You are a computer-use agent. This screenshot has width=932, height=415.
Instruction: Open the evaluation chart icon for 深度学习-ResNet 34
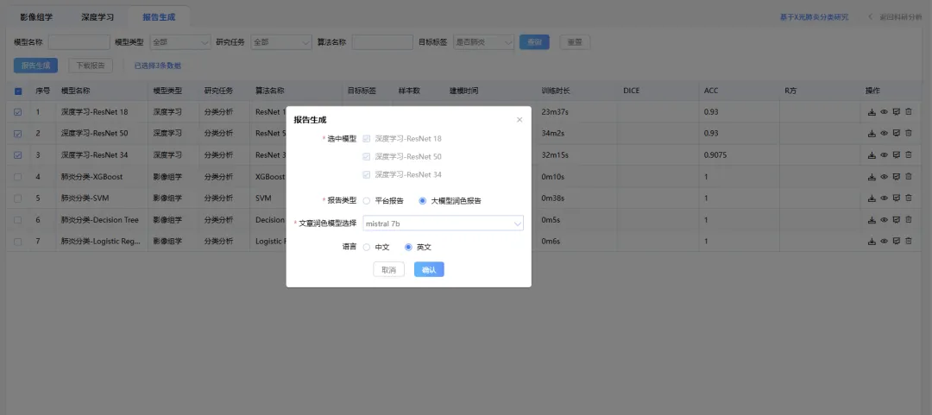[x=897, y=155]
